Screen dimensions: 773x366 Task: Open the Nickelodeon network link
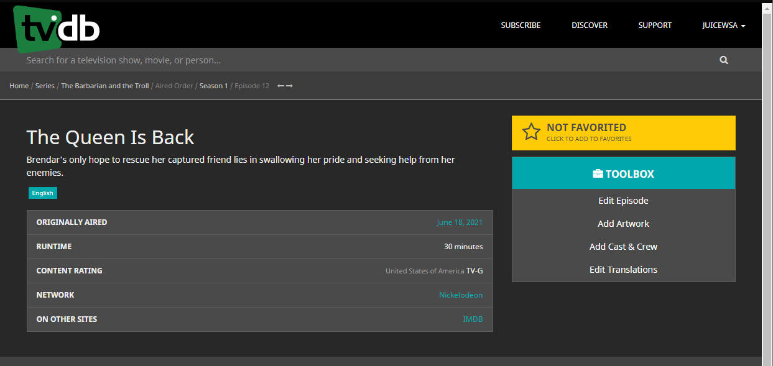point(461,295)
